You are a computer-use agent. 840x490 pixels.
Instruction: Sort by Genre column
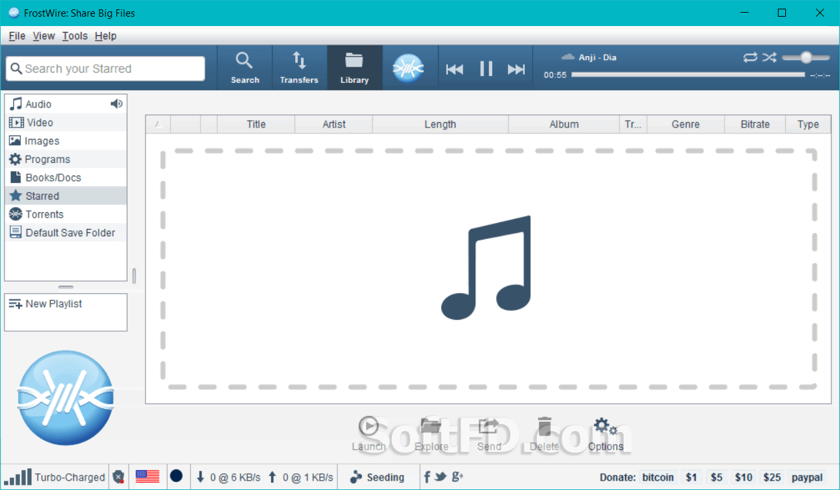686,124
